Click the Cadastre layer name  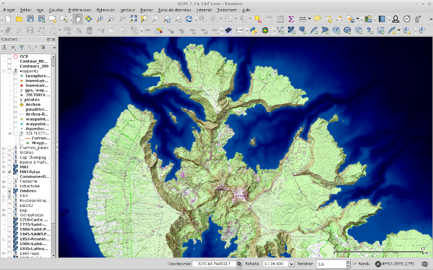pos(29,181)
